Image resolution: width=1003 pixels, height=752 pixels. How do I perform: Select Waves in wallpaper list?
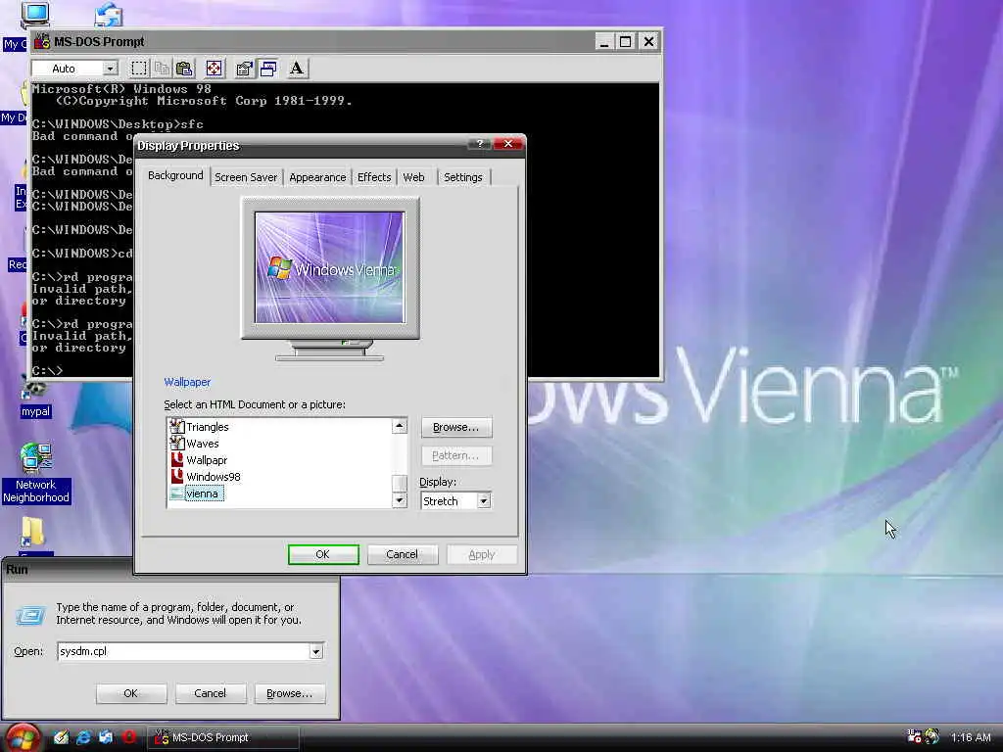point(194,444)
